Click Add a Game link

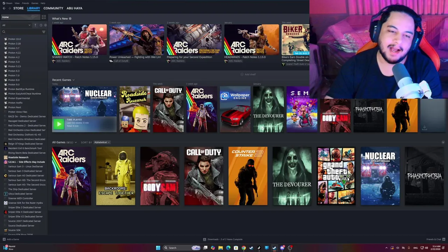13,239
